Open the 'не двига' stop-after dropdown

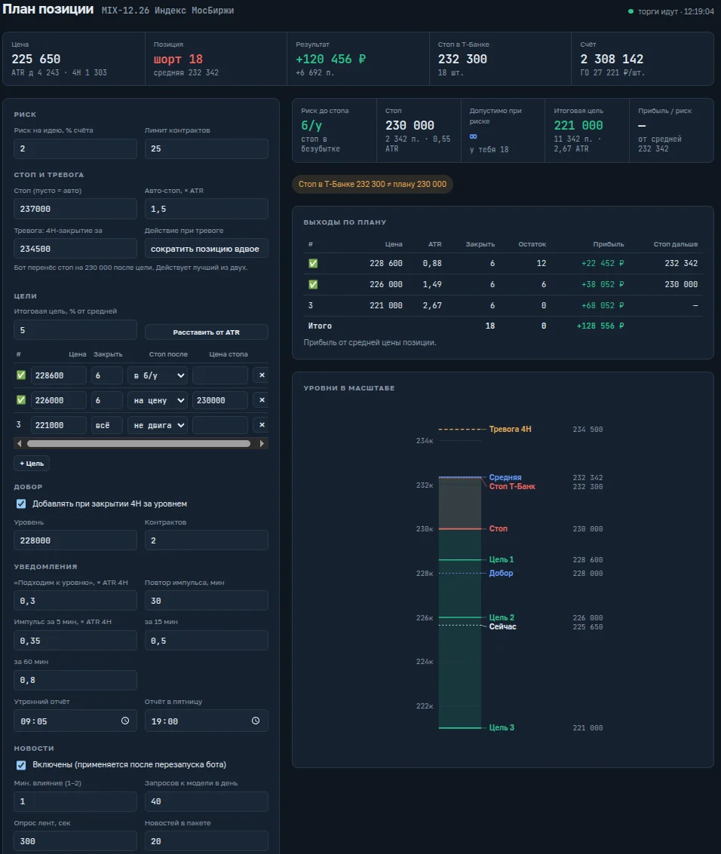point(158,425)
